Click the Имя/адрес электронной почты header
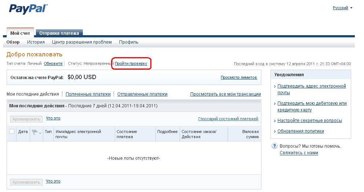This screenshot has height=192, width=364. (78, 134)
